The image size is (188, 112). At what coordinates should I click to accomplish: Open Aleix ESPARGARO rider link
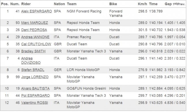click(x=36, y=11)
